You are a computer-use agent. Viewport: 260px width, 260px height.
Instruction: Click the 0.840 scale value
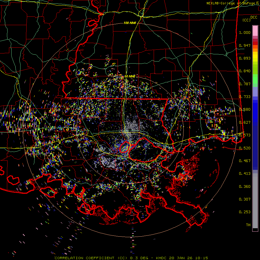(x=245, y=71)
